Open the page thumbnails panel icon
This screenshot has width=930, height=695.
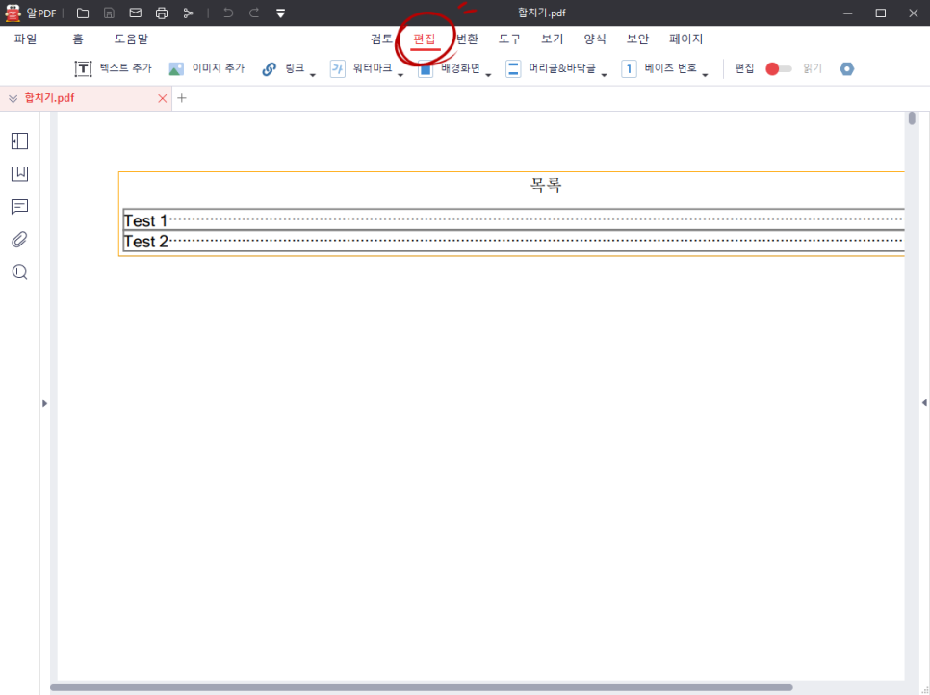(19, 142)
